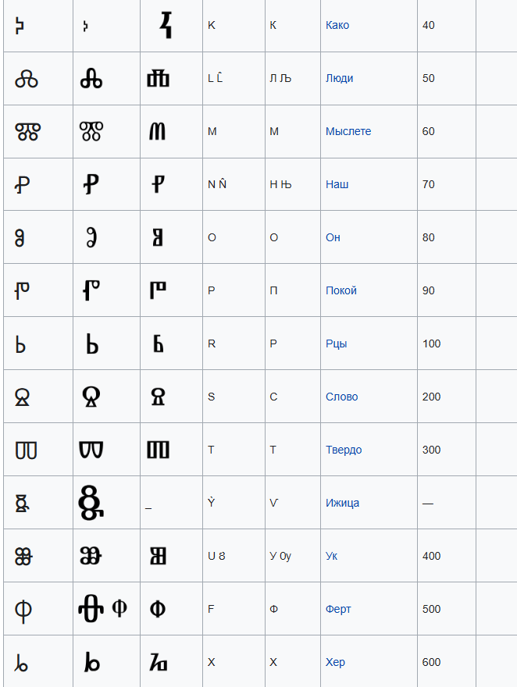Open the Како link
The image size is (517, 687).
pos(337,25)
